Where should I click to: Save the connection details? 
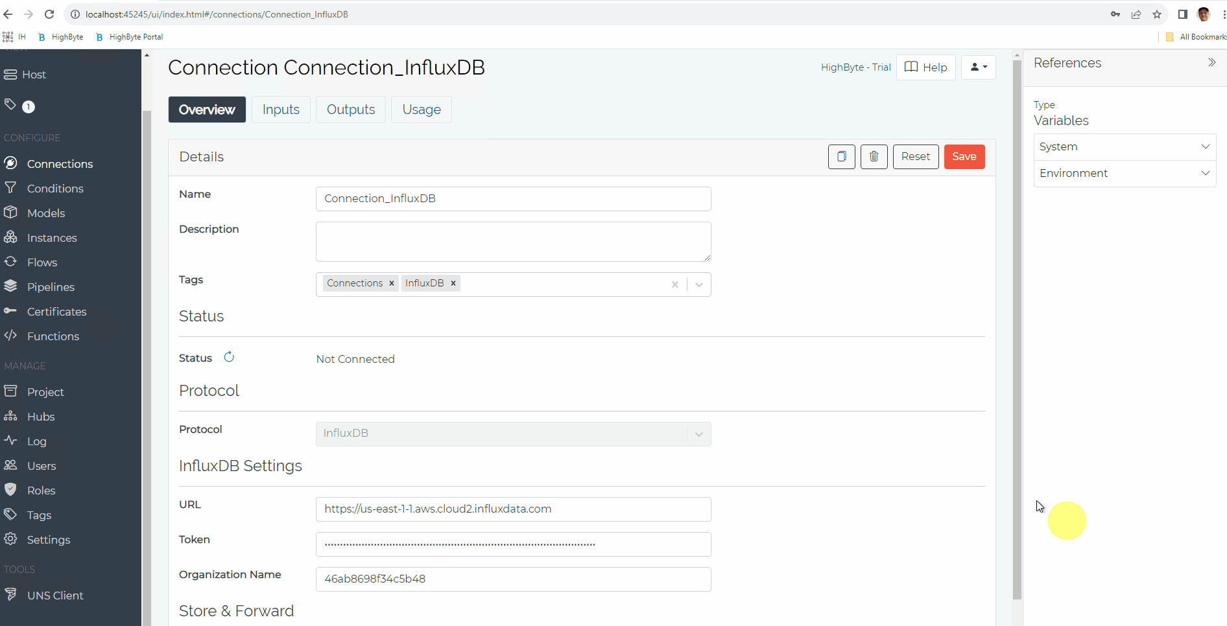(964, 156)
